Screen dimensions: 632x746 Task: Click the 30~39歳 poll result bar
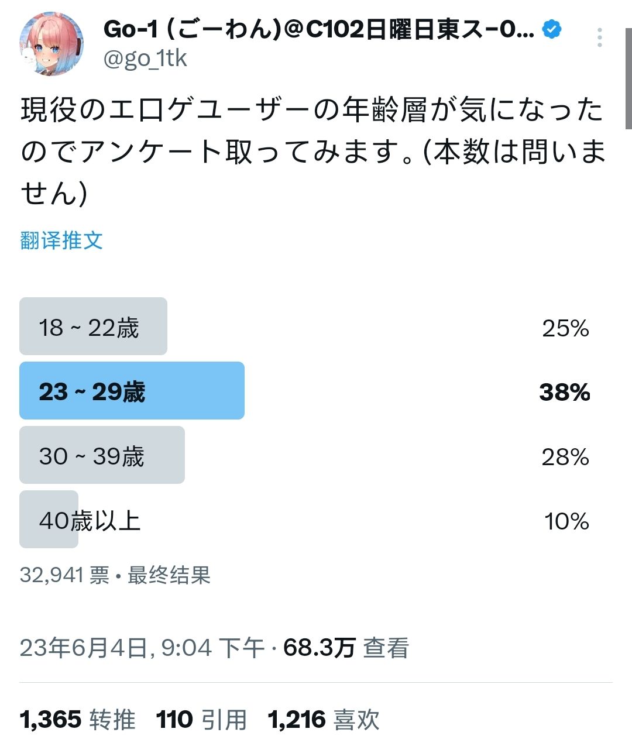coord(102,455)
